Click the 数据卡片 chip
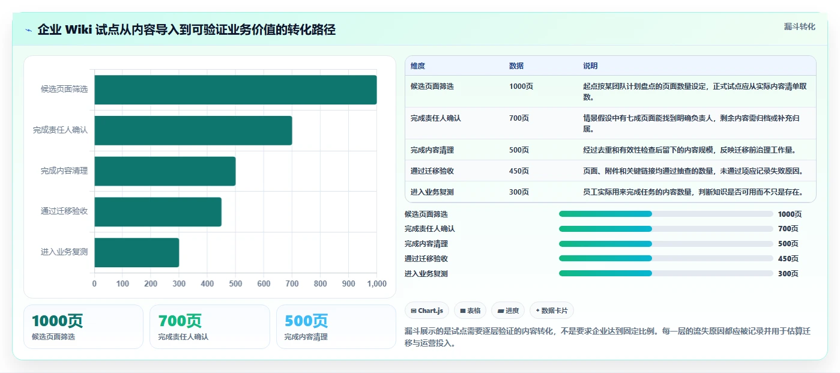 point(551,311)
